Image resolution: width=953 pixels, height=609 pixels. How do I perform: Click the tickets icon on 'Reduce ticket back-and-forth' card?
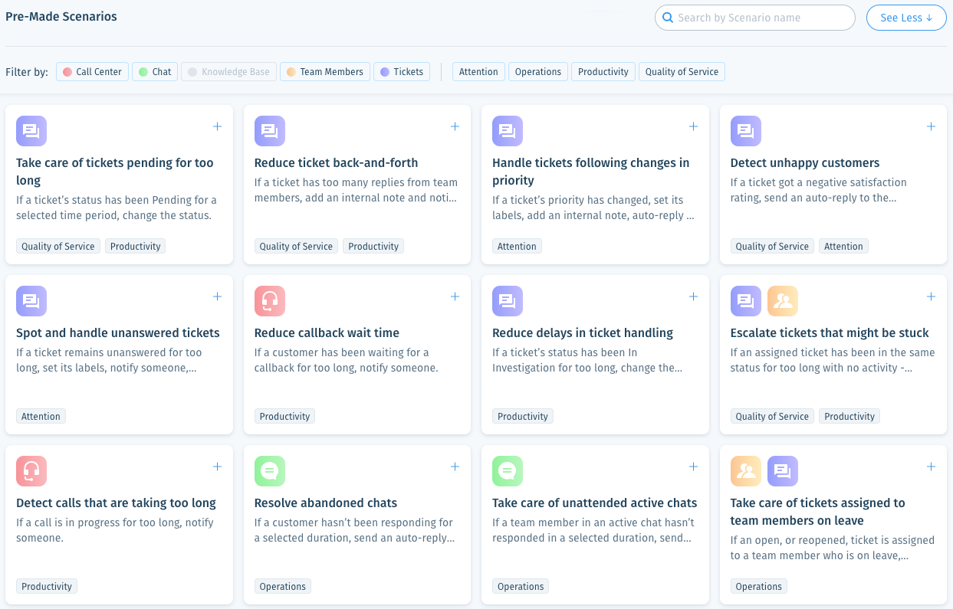coord(270,131)
